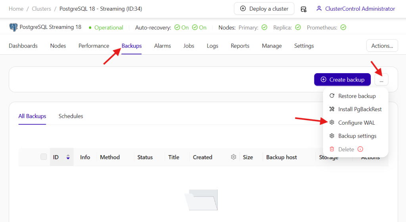Switch to the Dashboards tab

[23, 46]
